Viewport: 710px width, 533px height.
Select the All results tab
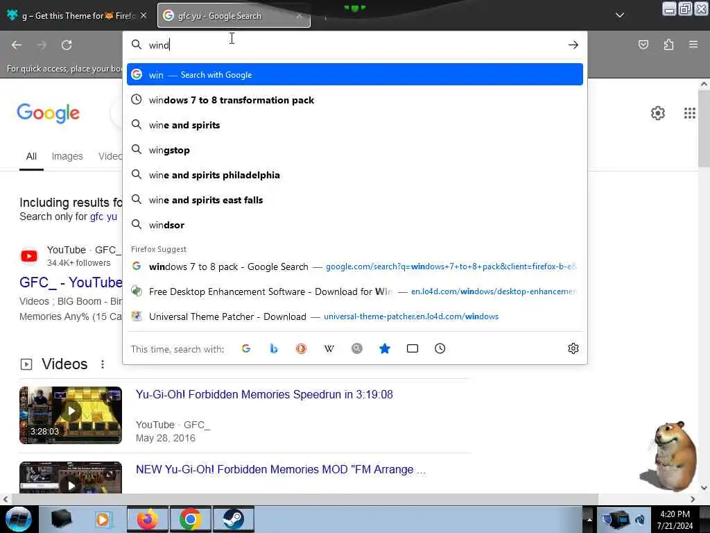pyautogui.click(x=31, y=156)
